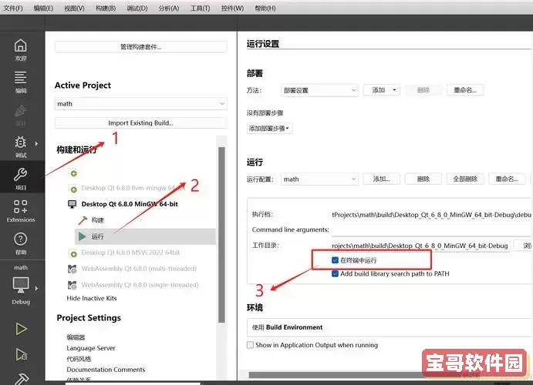Toggle Add build library search path to PATH

pos(335,274)
